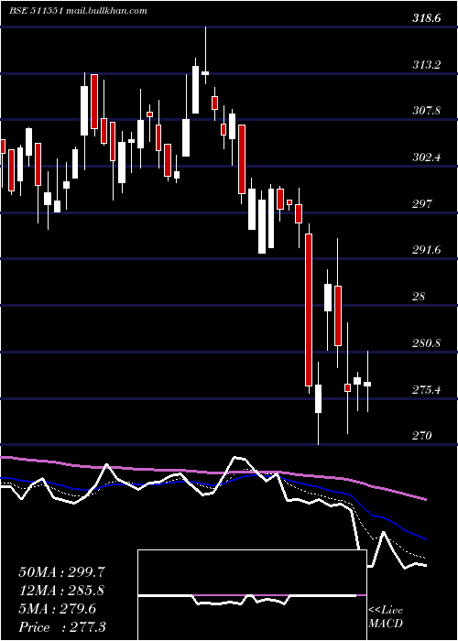
Task: Click the MACD histogram panel
Action: 252,595
